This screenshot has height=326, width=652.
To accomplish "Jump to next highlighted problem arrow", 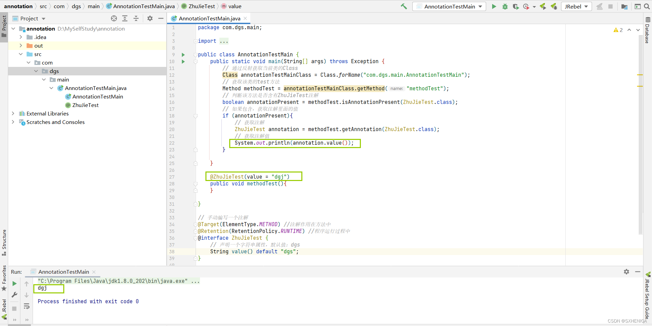I will [x=638, y=30].
